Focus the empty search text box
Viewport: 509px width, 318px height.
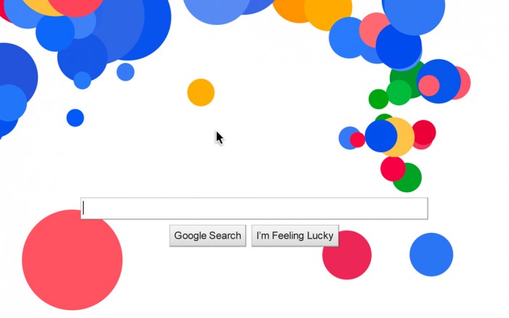pos(254,208)
